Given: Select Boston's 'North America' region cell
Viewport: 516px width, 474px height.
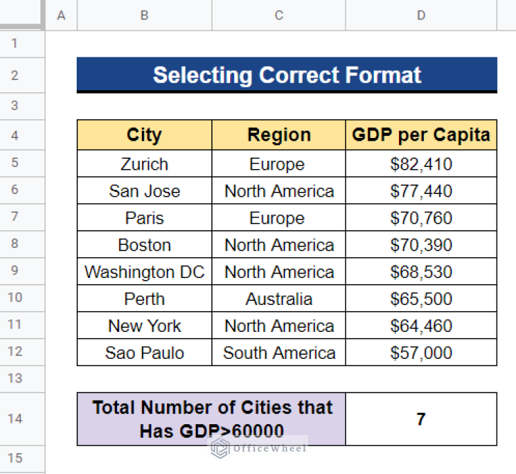Looking at the screenshot, I should point(279,244).
